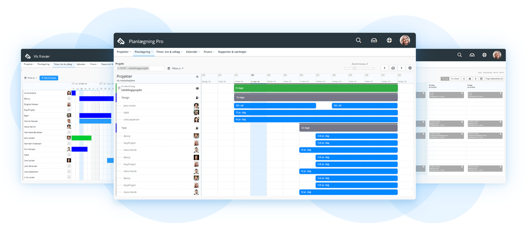
Task: Click the assign person icon on Test row
Action: 197,128
